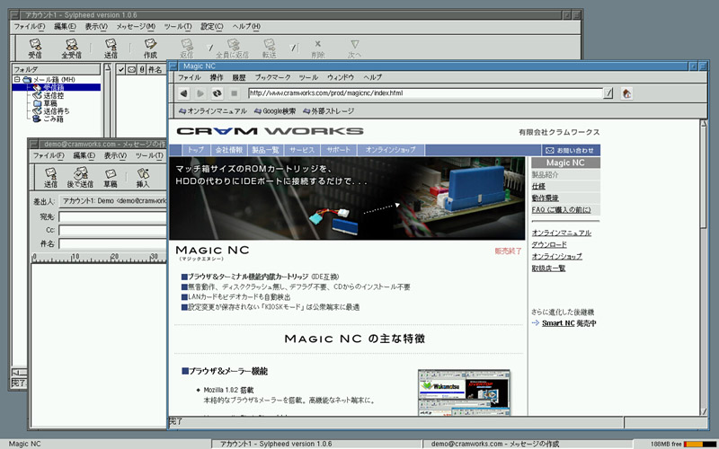
Task: Follow the Smart NC link
Action: [558, 323]
